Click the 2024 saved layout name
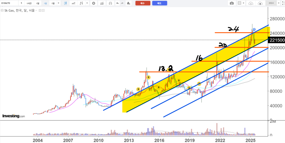 (271, 3)
